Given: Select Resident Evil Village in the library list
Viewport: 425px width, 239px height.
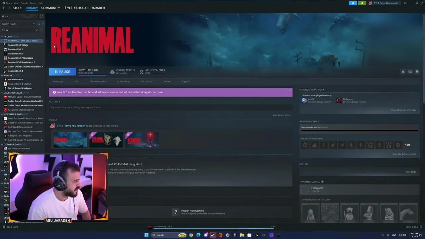Looking at the screenshot, I should (x=18, y=45).
